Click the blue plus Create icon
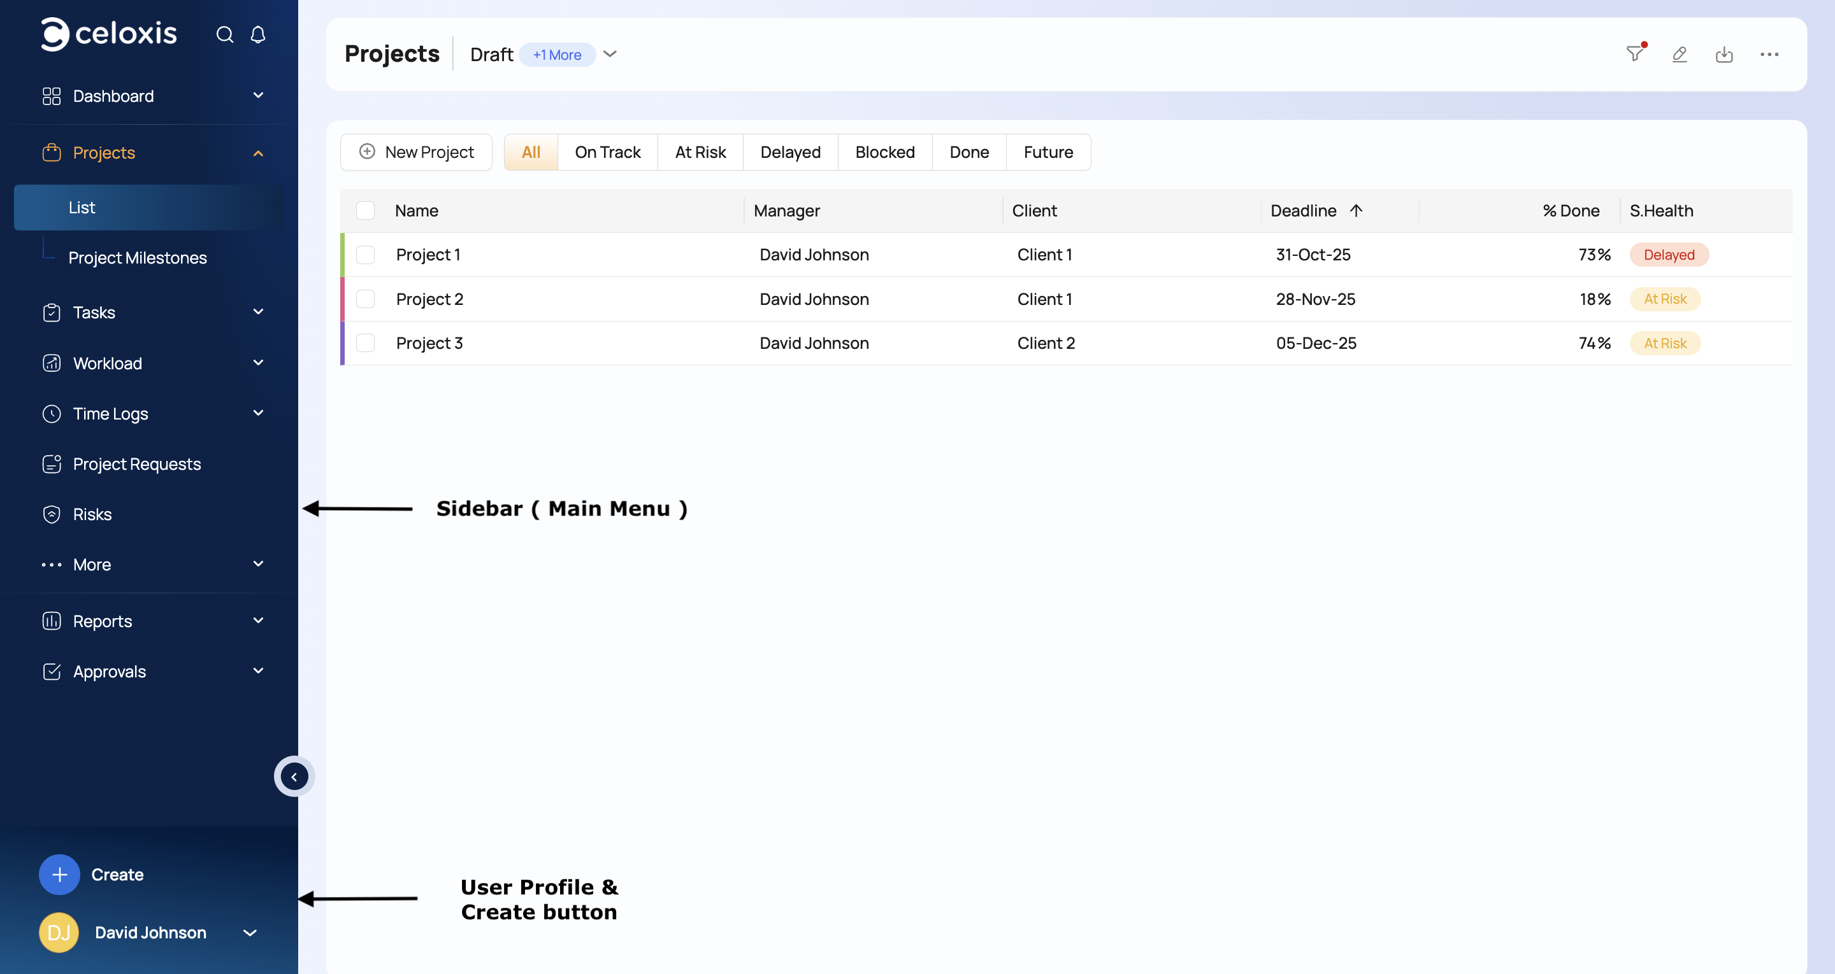This screenshot has width=1835, height=974. [59, 874]
